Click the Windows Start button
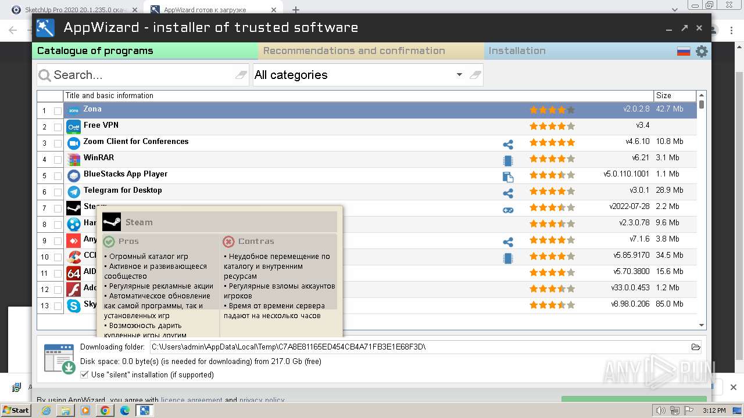This screenshot has height=418, width=744. coord(16,410)
